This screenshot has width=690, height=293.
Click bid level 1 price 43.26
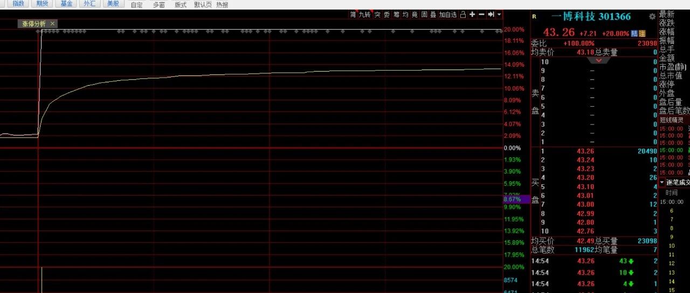(x=585, y=151)
